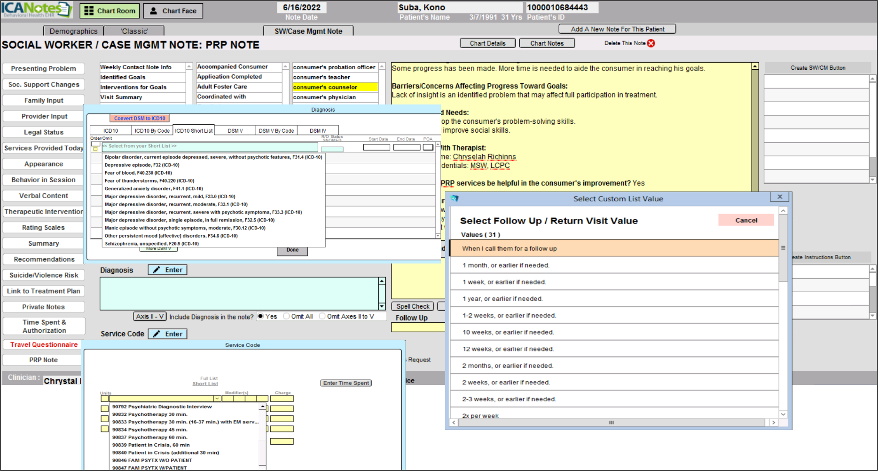Viewport: 878px width, 471px height.
Task: Click the ICANotes logo
Action: [36, 9]
